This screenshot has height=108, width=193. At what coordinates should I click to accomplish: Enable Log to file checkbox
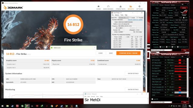(x=152, y=99)
